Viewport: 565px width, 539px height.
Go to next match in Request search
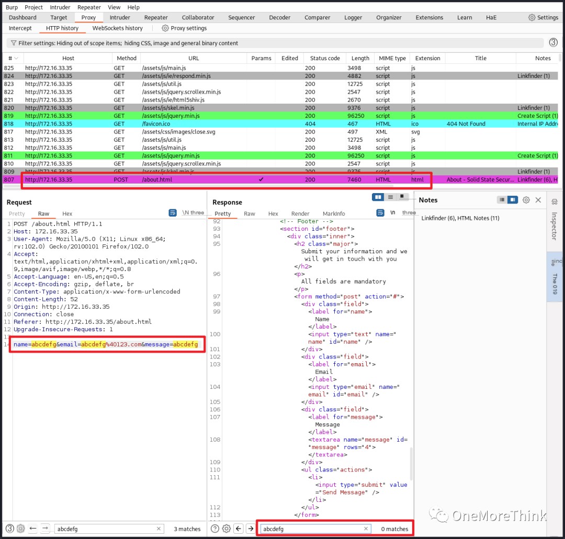[45, 529]
